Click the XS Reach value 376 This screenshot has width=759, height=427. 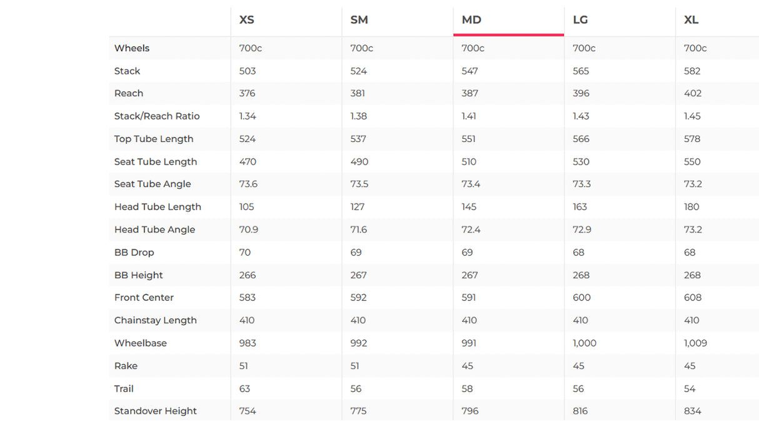tap(248, 93)
